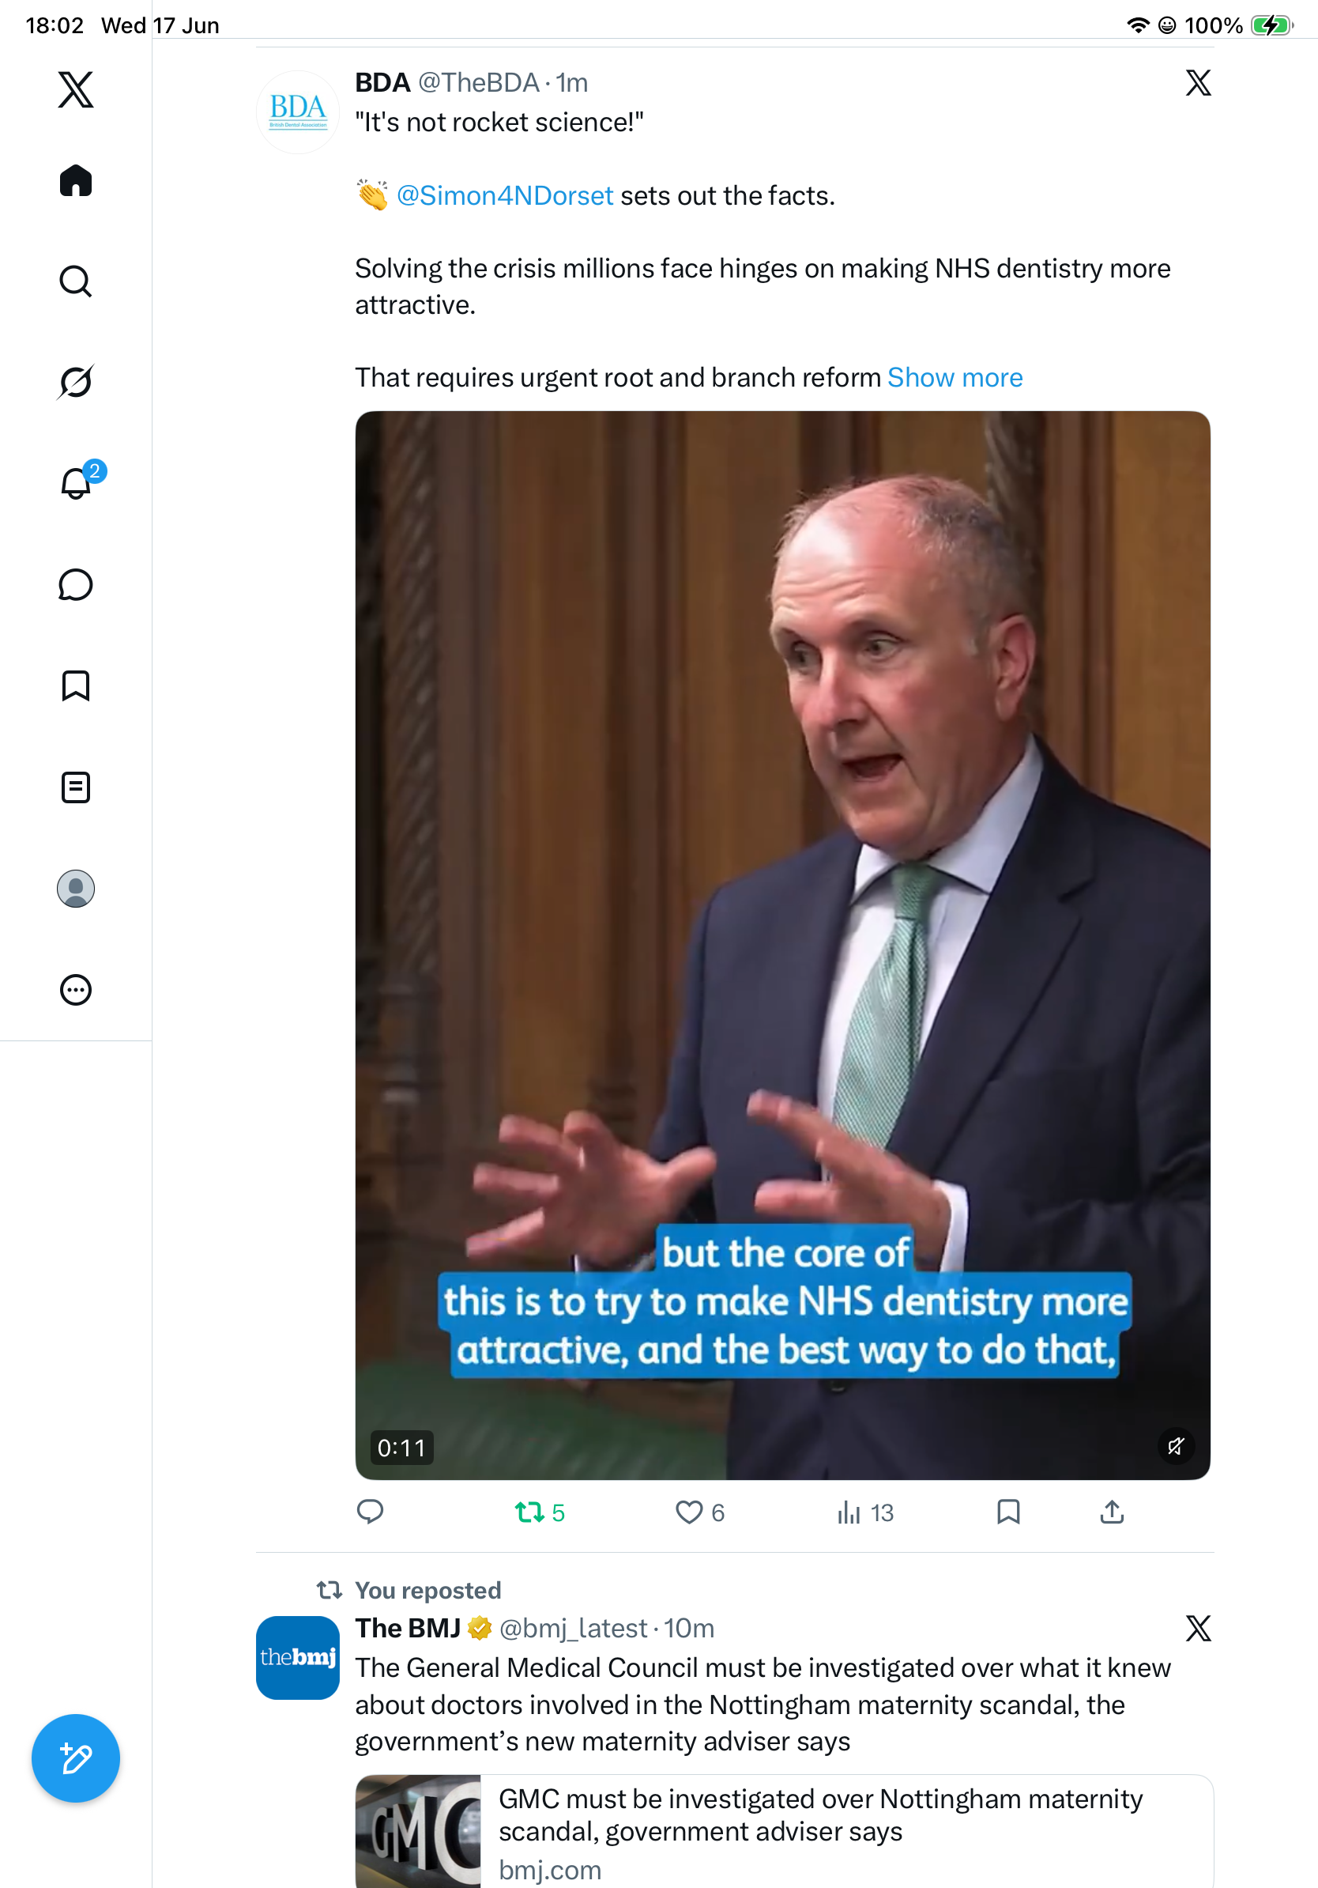This screenshot has height=1888, width=1318.
Task: Open Lists icon in sidebar
Action: (76, 787)
